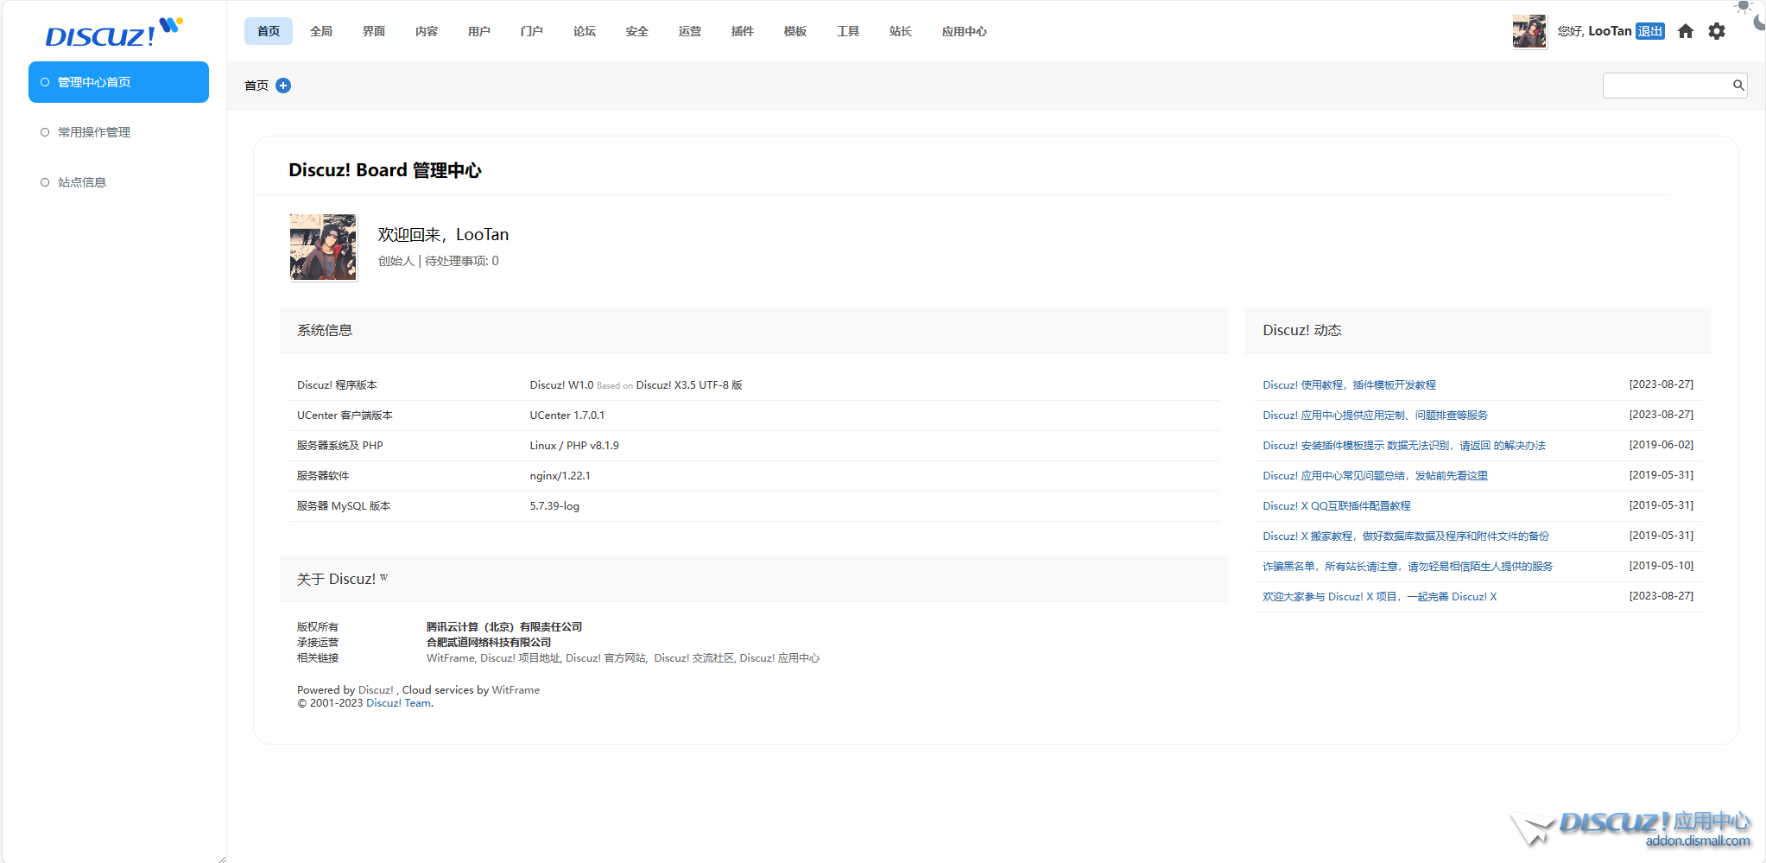Click the LooTan username in header
The width and height of the screenshot is (1766, 863).
tap(1610, 31)
